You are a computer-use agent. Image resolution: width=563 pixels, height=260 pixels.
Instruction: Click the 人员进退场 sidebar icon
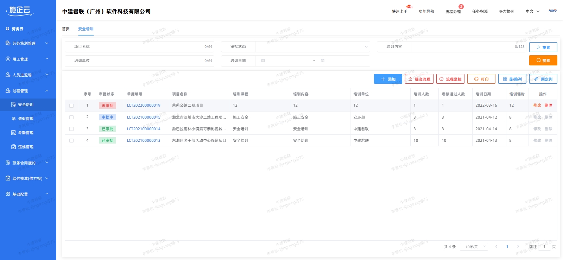point(8,75)
